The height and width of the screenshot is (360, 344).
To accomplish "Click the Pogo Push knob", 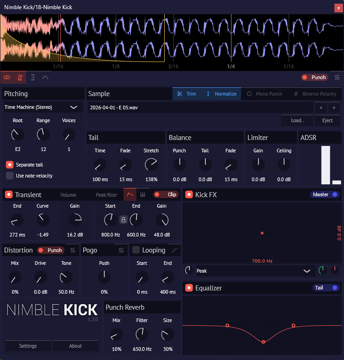I will click(104, 277).
